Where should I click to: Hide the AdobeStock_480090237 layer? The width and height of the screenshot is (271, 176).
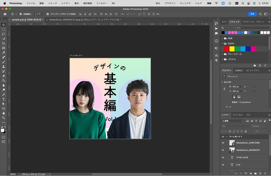(223, 150)
